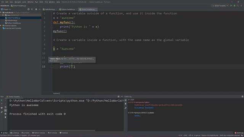Click the Event Log wrench settings icon
Screen dimensions: 244x137
pyautogui.click(x=126, y=108)
